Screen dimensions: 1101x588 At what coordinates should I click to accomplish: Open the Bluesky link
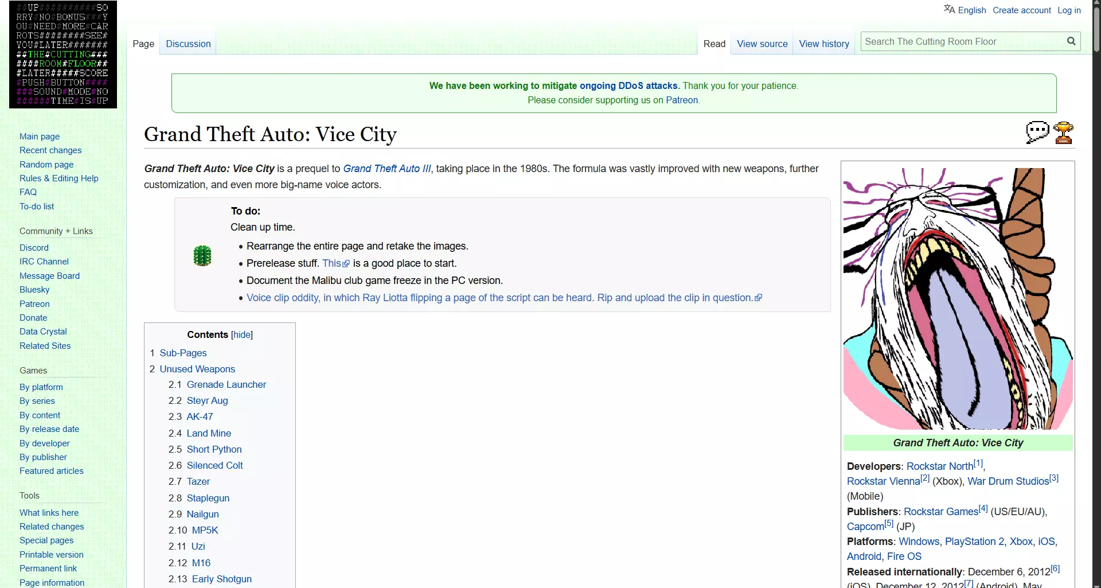pos(34,290)
